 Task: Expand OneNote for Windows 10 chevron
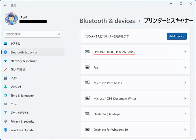[x=185, y=130]
